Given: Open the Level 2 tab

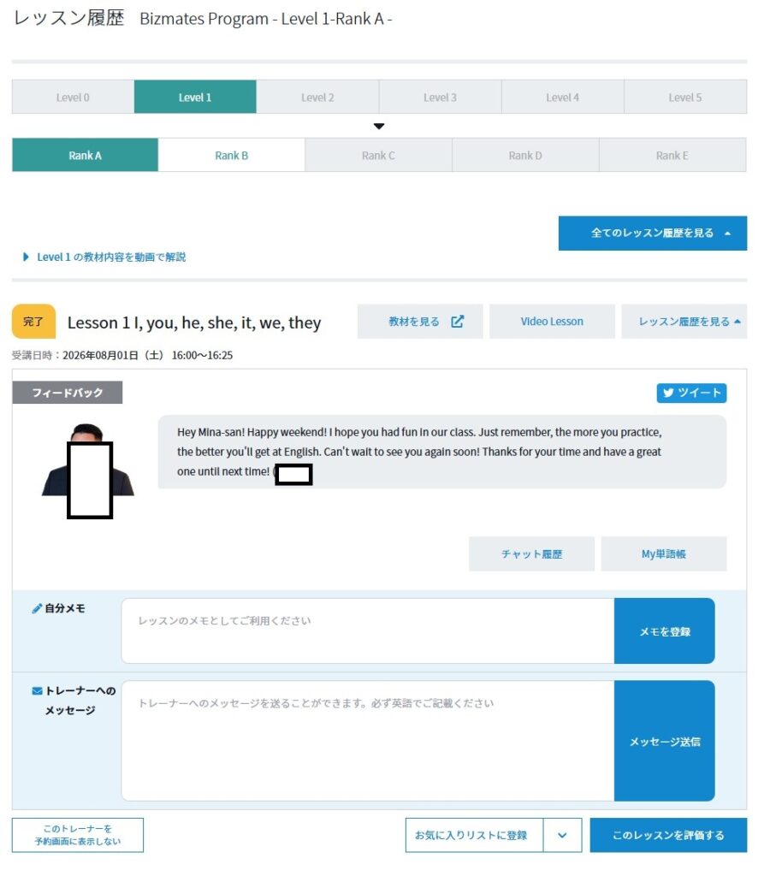Looking at the screenshot, I should click(317, 98).
